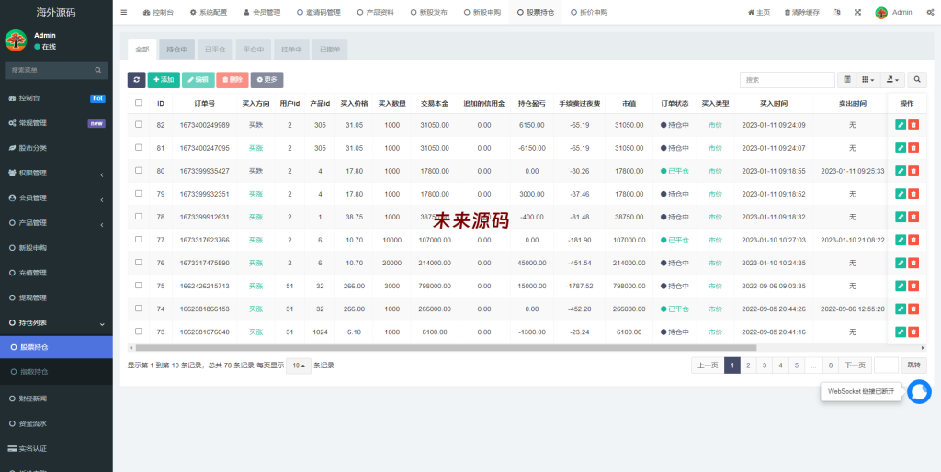Open the 更多 more actions dropdown
This screenshot has height=472, width=941.
pyautogui.click(x=267, y=80)
